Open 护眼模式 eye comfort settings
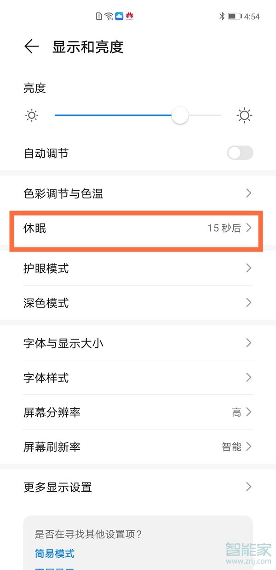This screenshot has height=570, width=276. pyautogui.click(x=138, y=268)
